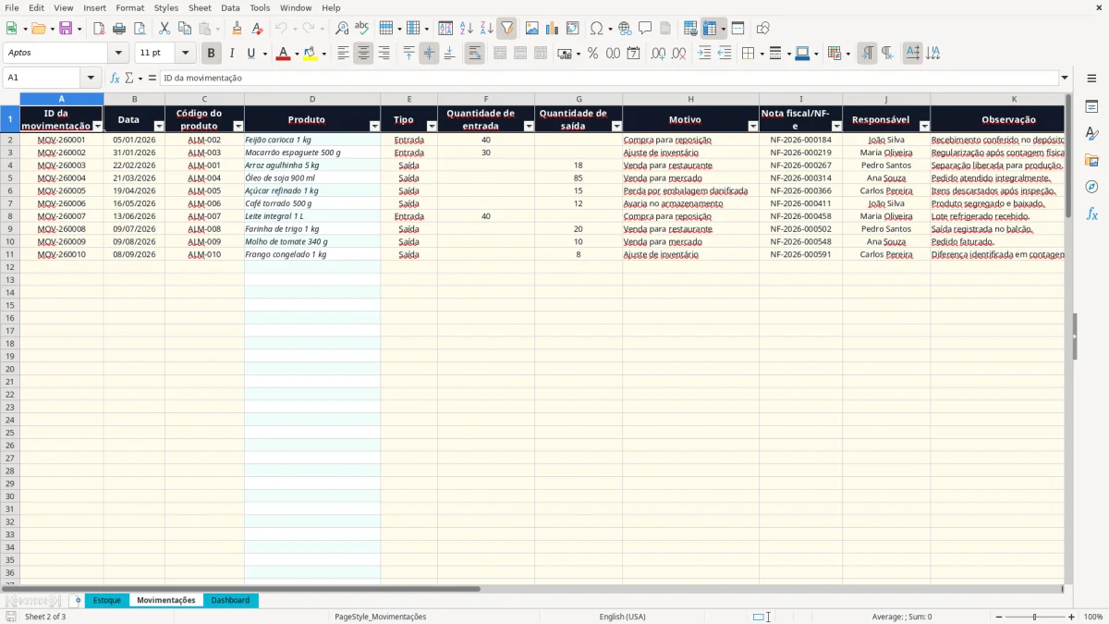Screen dimensions: 1109x624
Task: Add a decimal place
Action: [658, 54]
